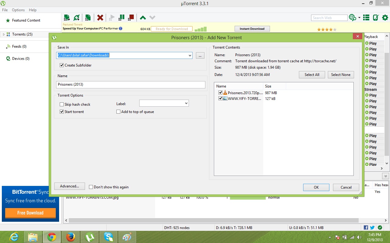This screenshot has height=243, width=390.
Task: Enable Add to top of queue checkbox
Action: tap(119, 112)
